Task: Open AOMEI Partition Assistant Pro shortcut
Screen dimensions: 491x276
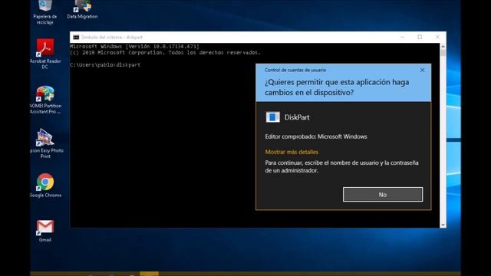Action: pyautogui.click(x=45, y=100)
